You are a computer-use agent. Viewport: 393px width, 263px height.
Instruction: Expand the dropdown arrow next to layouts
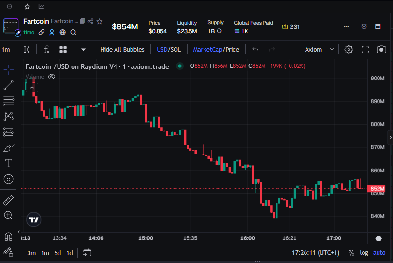83,50
